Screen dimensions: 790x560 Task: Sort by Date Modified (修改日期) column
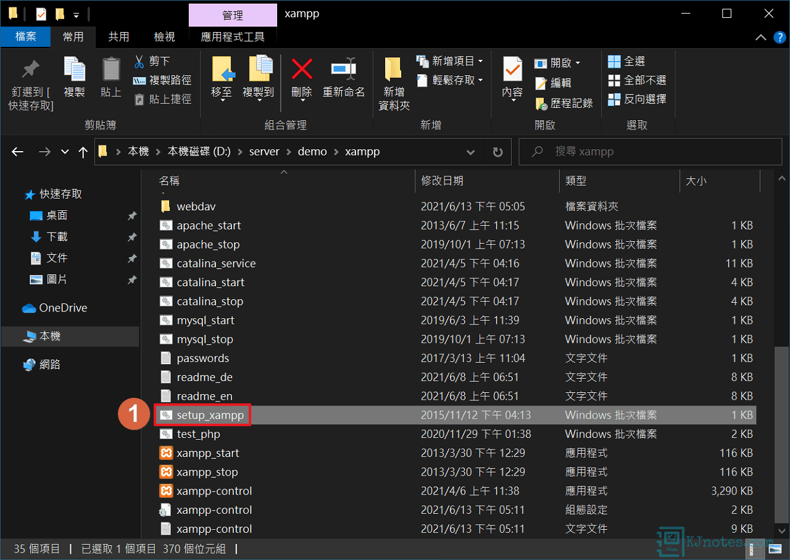pyautogui.click(x=442, y=181)
